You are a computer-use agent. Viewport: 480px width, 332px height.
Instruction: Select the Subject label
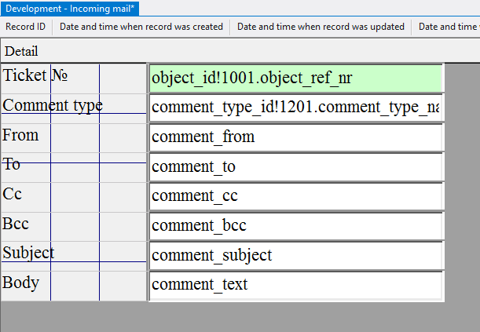pyautogui.click(x=28, y=253)
